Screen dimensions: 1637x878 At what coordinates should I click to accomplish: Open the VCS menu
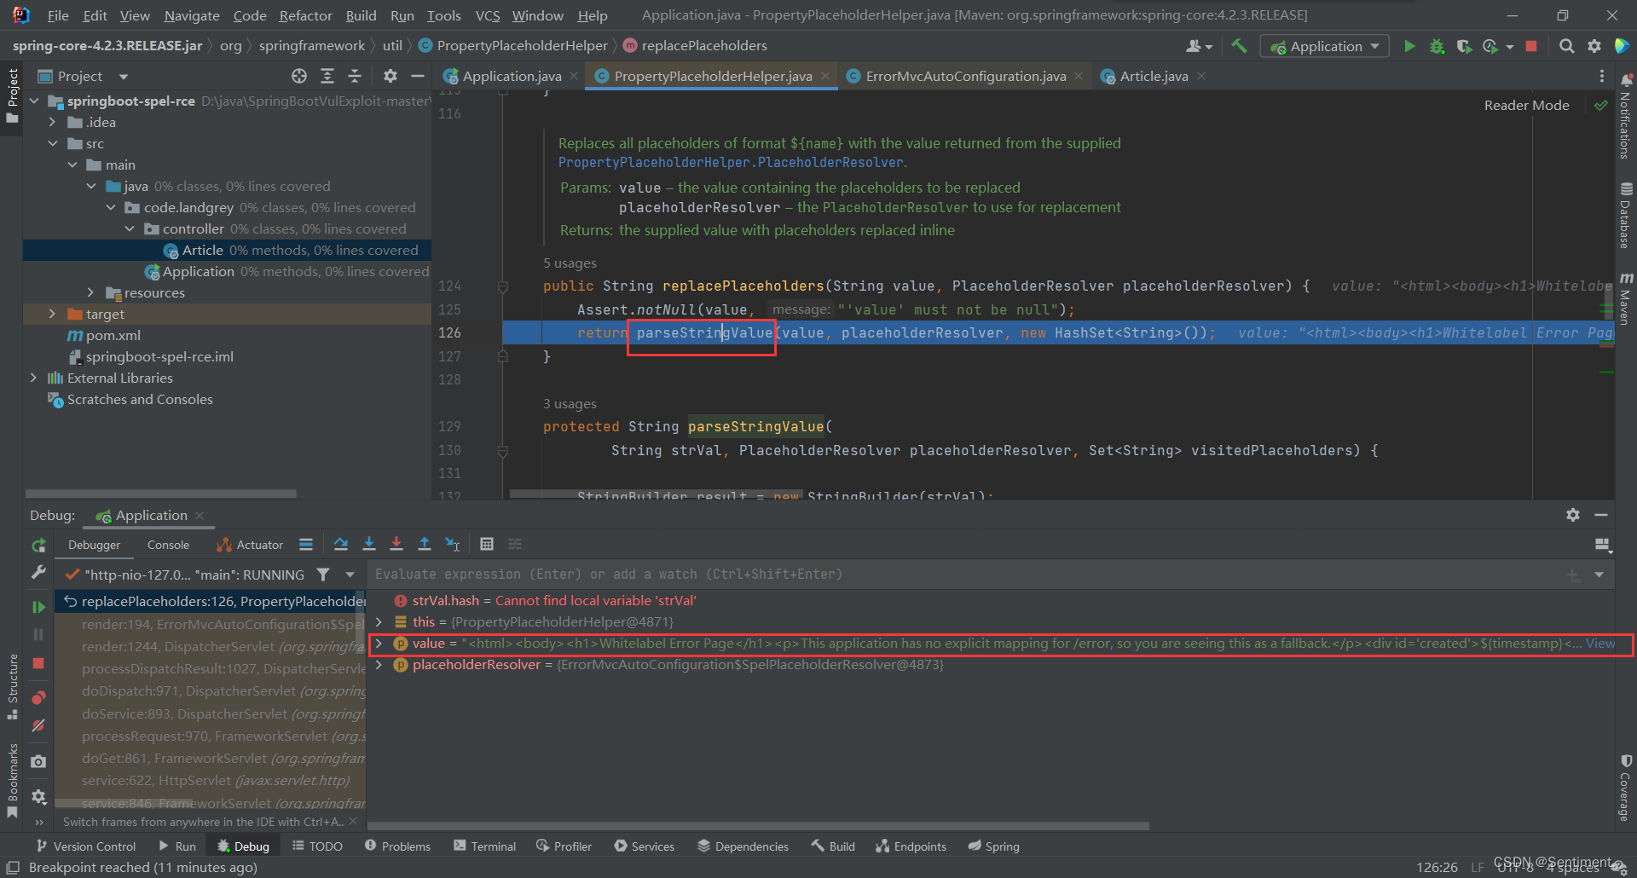(x=487, y=15)
